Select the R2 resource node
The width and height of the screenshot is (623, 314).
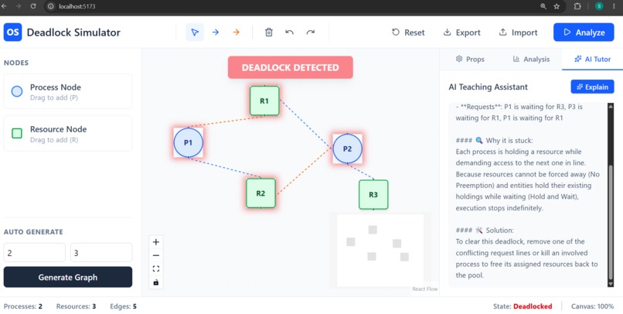coord(260,193)
